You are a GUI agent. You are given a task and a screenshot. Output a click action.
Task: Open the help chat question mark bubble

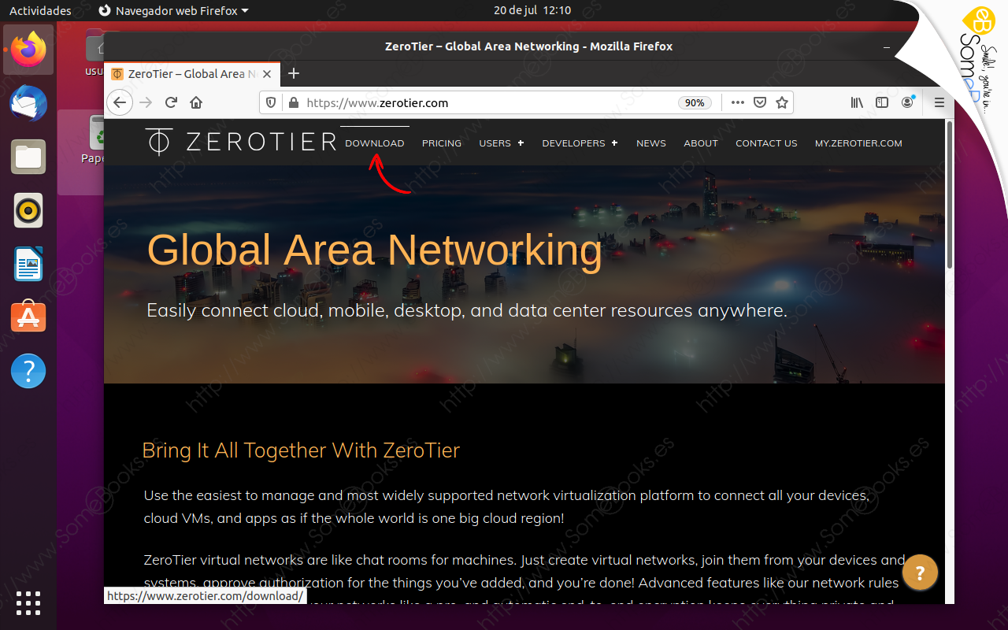pyautogui.click(x=920, y=573)
